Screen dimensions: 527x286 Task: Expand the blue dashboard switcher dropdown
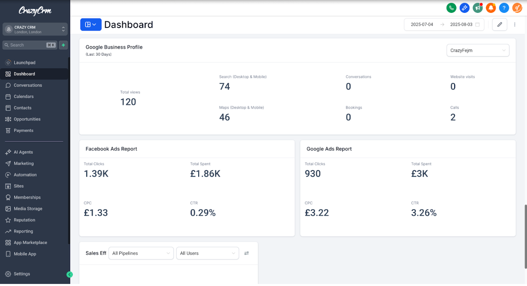point(91,25)
